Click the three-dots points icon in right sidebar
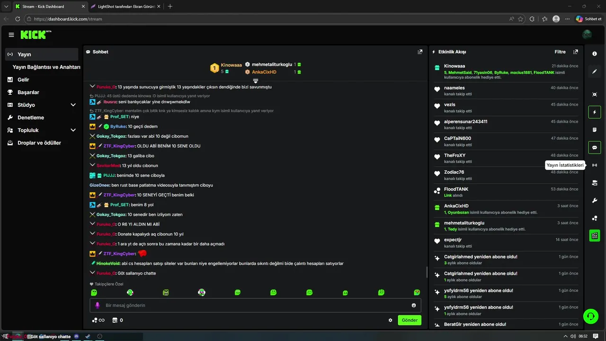 (x=595, y=218)
